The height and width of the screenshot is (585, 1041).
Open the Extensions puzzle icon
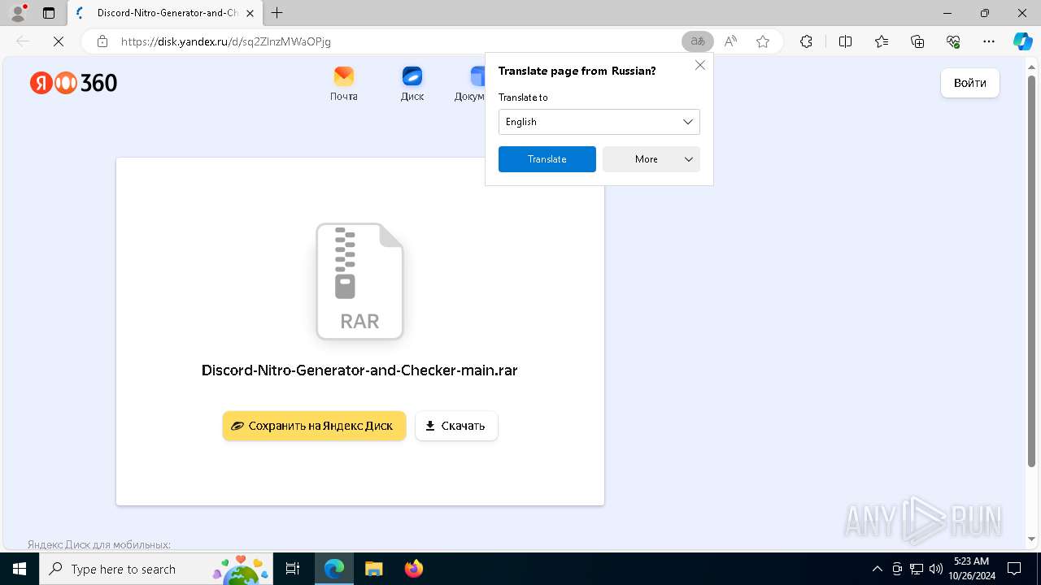(x=806, y=41)
